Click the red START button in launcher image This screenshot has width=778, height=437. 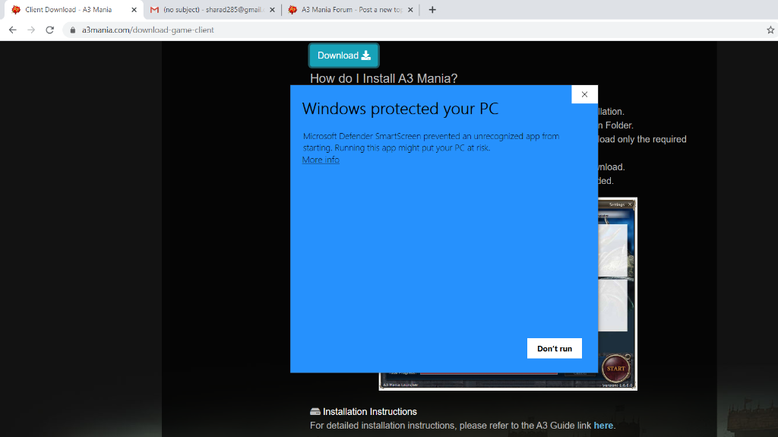click(615, 369)
